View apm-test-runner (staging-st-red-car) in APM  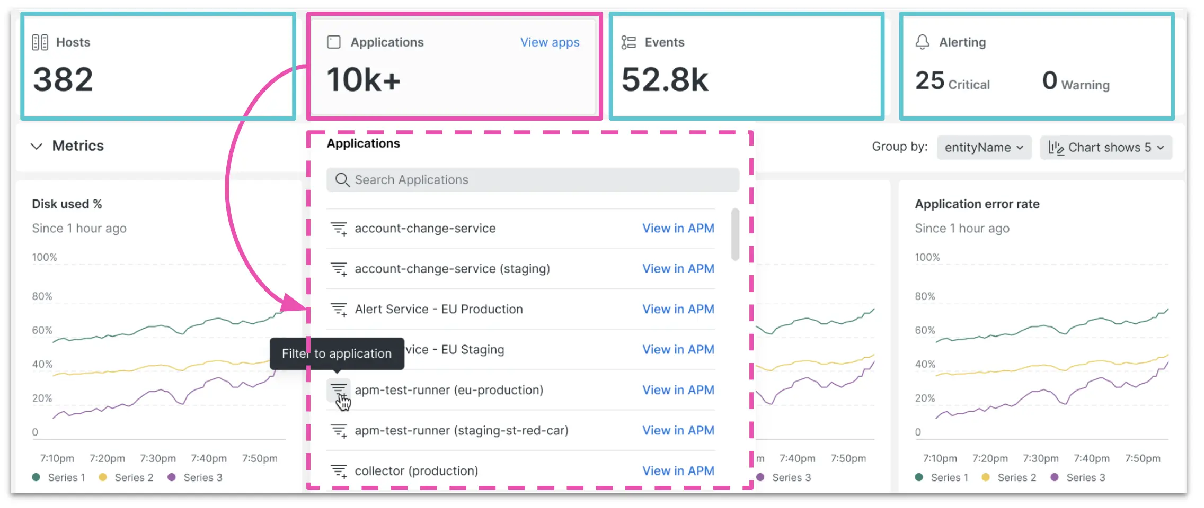click(678, 431)
